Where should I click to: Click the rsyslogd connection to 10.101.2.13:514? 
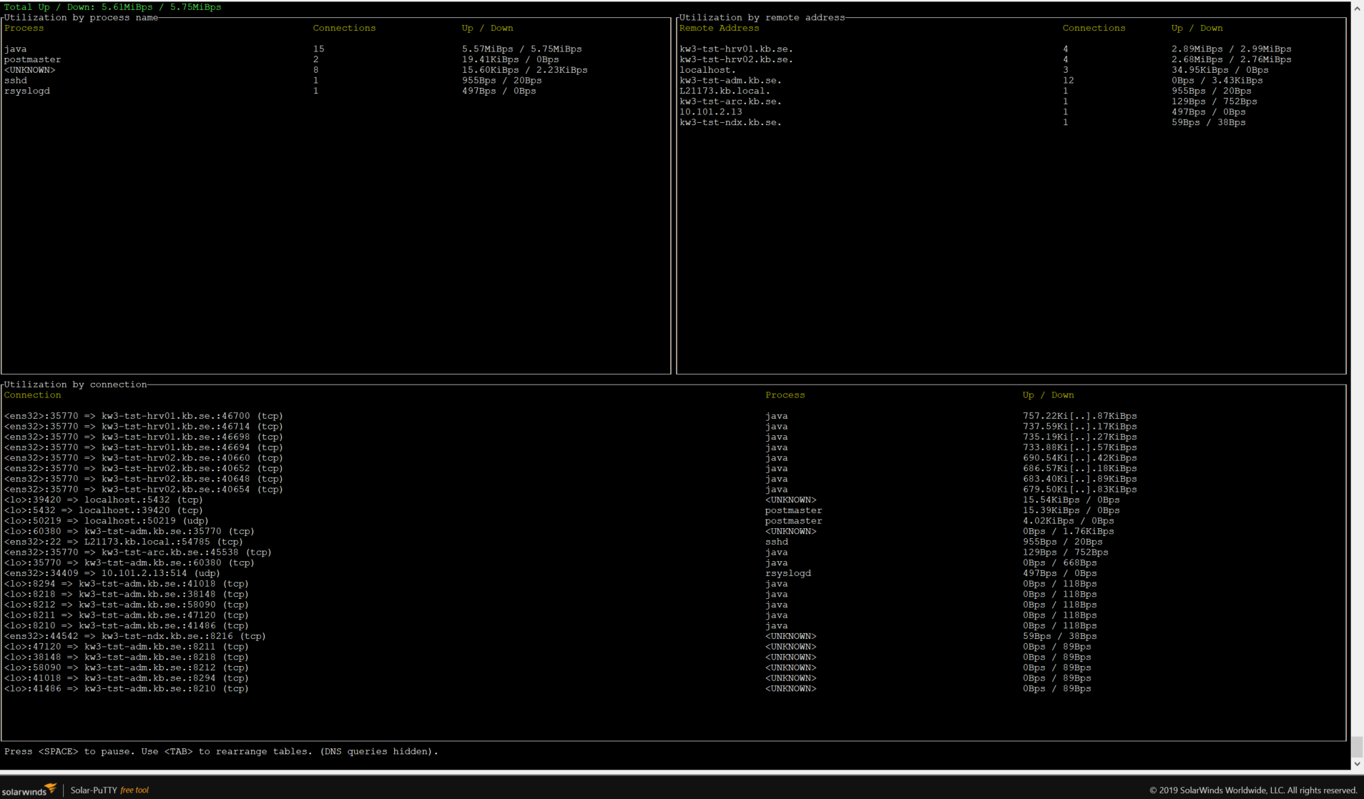click(112, 573)
